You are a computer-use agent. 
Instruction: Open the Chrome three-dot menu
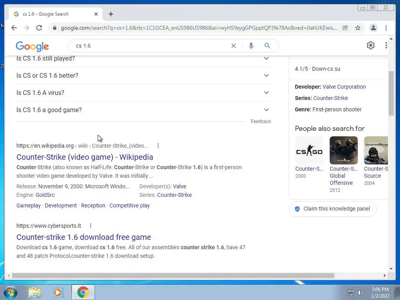point(386,28)
